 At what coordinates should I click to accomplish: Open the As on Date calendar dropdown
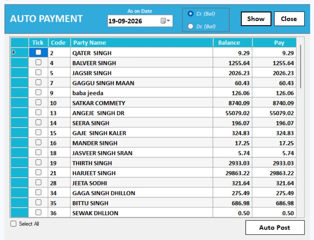coord(165,21)
